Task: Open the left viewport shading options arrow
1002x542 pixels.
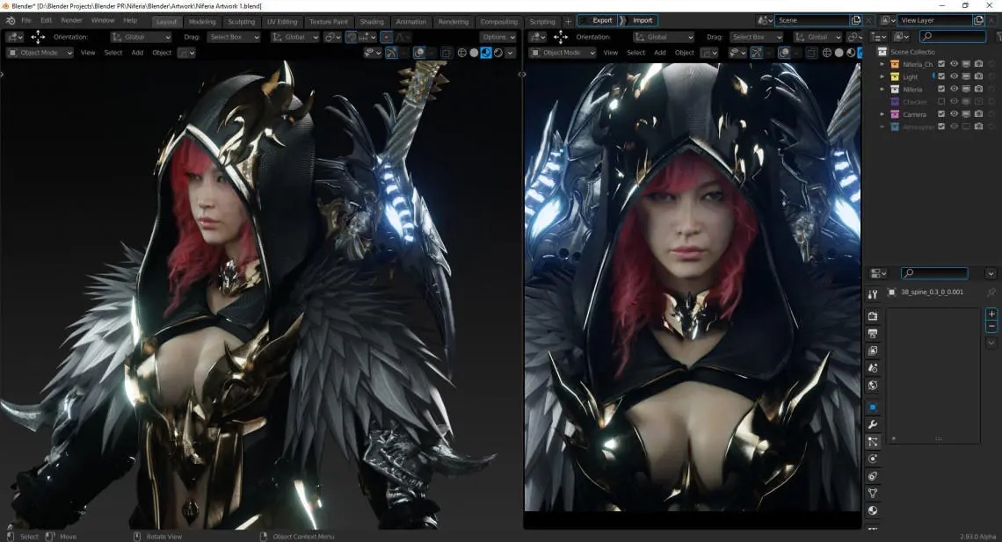Action: click(510, 53)
